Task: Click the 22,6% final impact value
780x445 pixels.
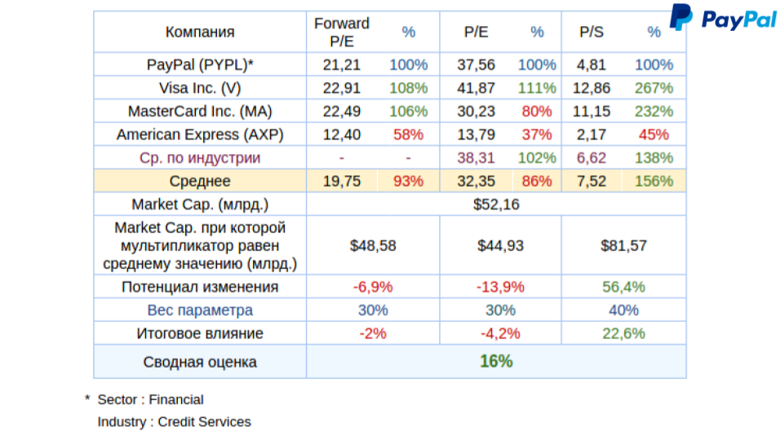Action: coord(623,333)
